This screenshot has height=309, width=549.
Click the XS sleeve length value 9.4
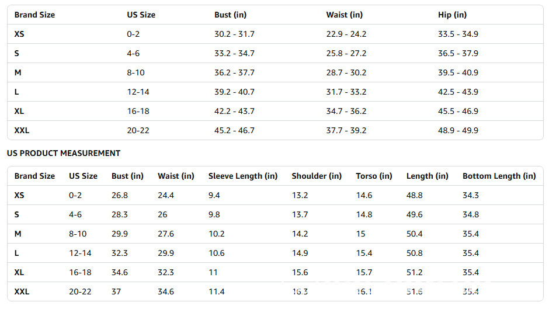[x=214, y=195]
